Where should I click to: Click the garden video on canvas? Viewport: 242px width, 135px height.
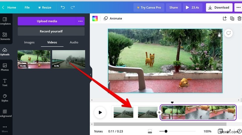(165, 61)
